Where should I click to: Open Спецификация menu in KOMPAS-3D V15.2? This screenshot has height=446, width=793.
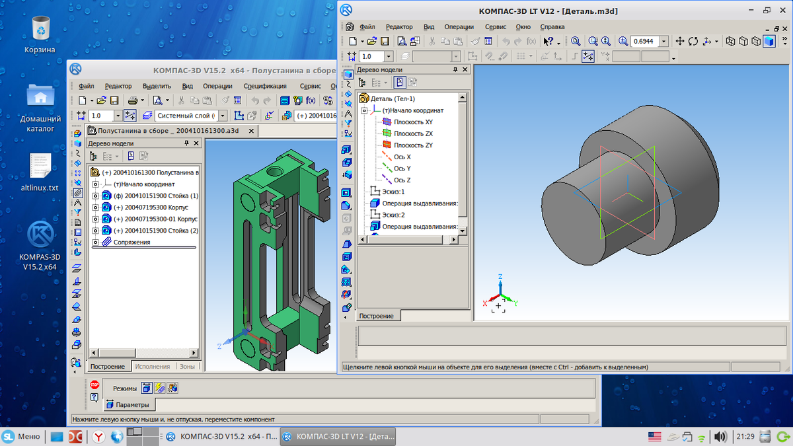[265, 86]
